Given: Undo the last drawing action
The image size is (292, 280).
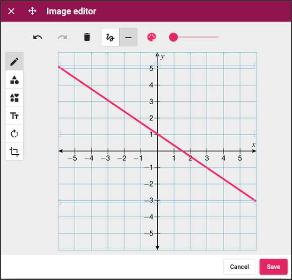Looking at the screenshot, I should click(37, 37).
